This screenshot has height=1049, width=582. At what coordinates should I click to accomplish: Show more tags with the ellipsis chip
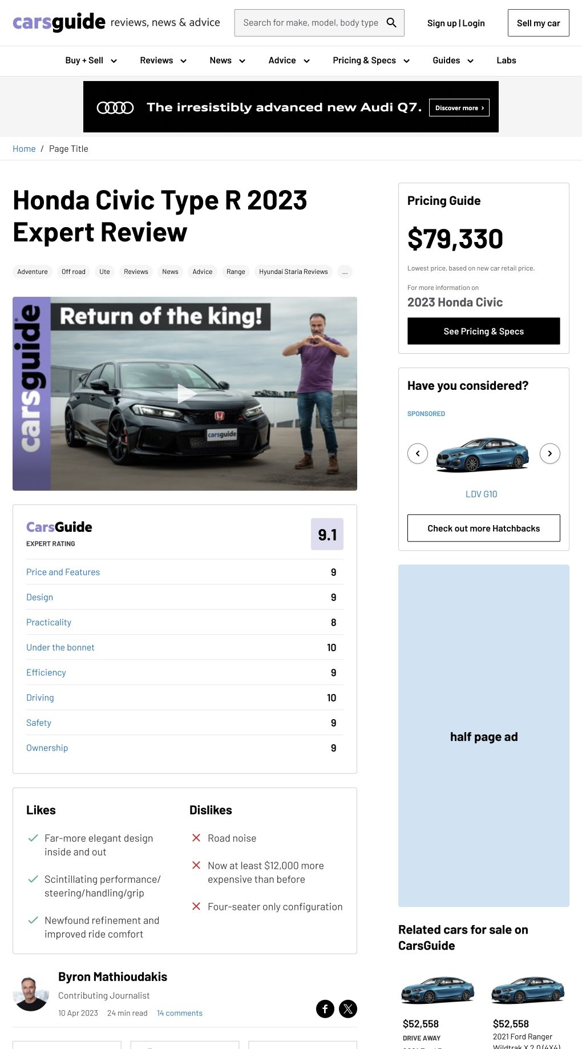point(345,272)
